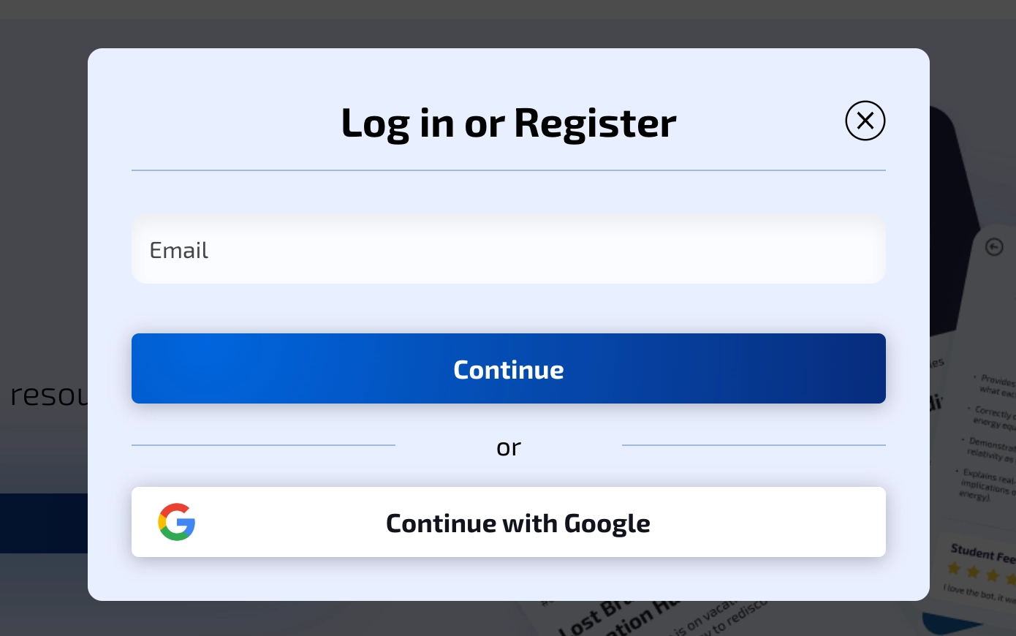Click the "Provides" bullet item in background

[996, 385]
